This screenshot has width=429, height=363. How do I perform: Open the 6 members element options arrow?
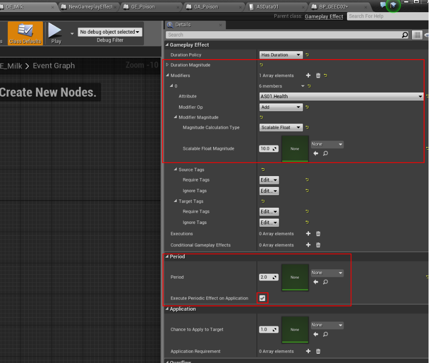[x=303, y=86]
